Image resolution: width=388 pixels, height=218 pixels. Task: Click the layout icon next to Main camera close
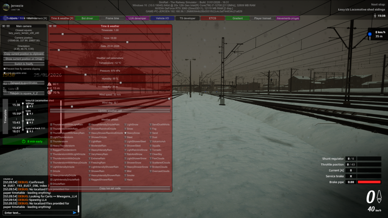(8, 26)
